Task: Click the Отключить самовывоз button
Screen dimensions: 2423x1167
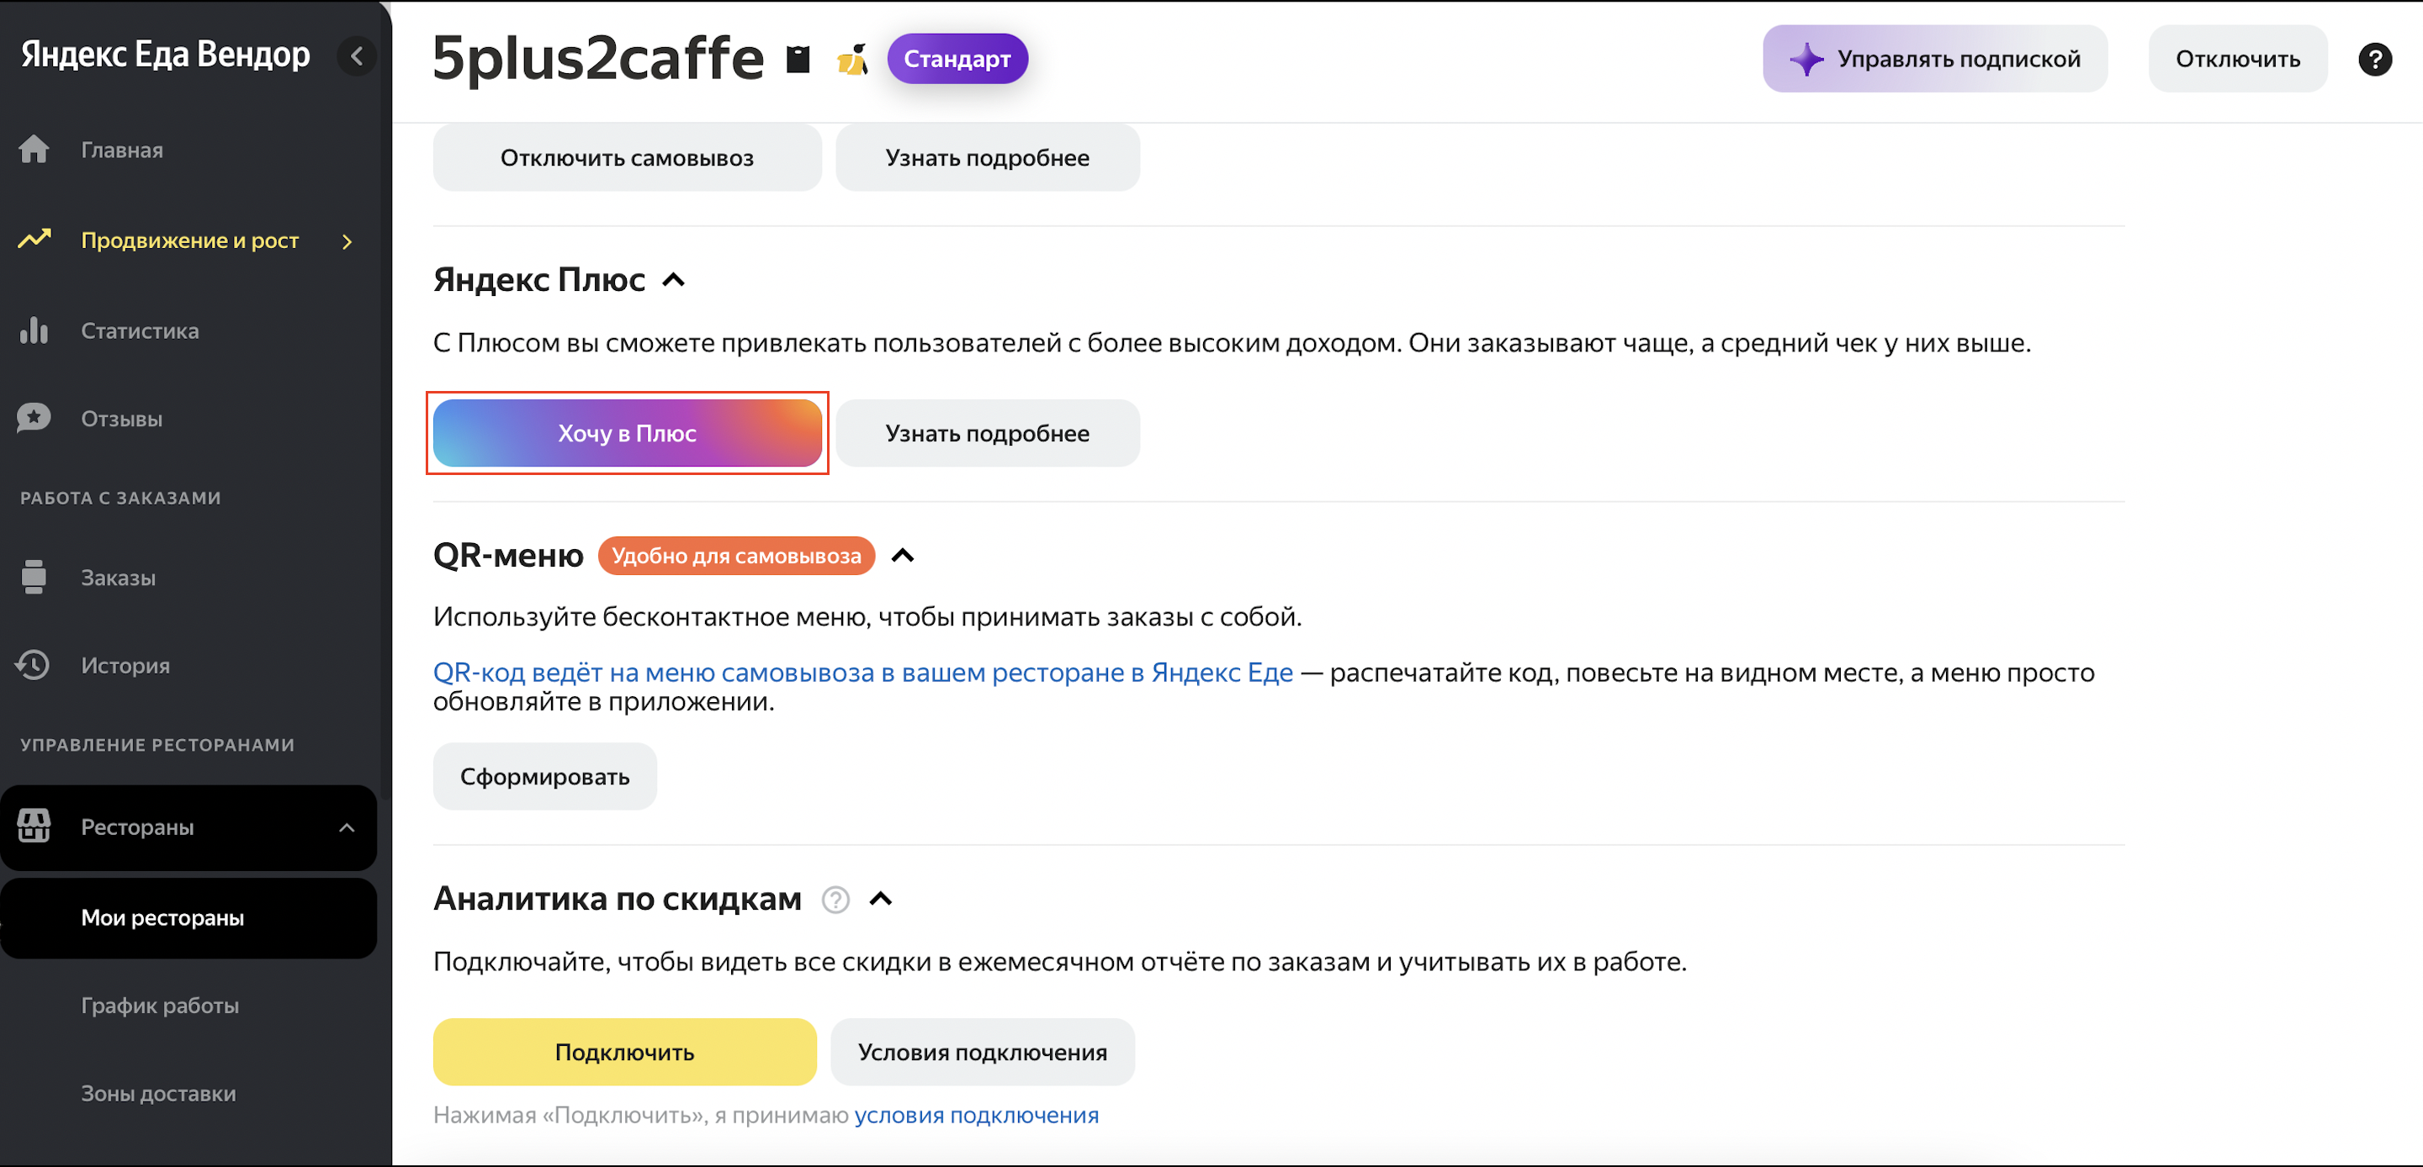Action: (x=628, y=158)
